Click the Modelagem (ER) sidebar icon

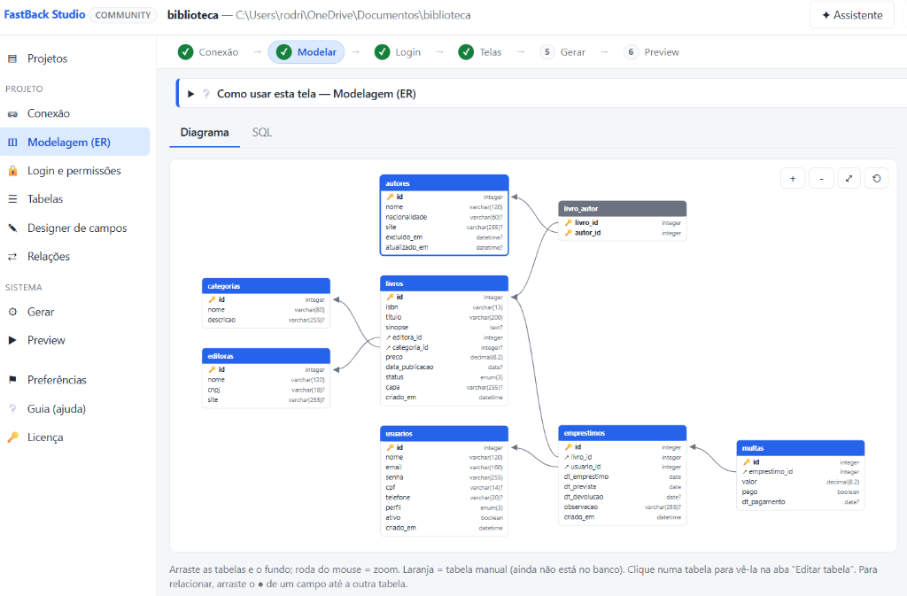pyautogui.click(x=12, y=143)
